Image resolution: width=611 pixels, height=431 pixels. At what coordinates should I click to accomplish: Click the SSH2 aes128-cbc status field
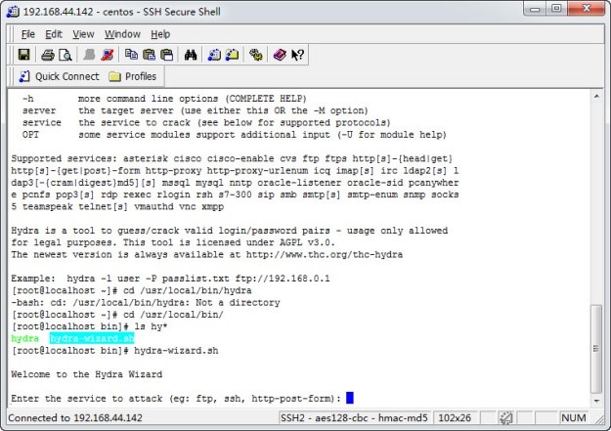pyautogui.click(x=354, y=418)
